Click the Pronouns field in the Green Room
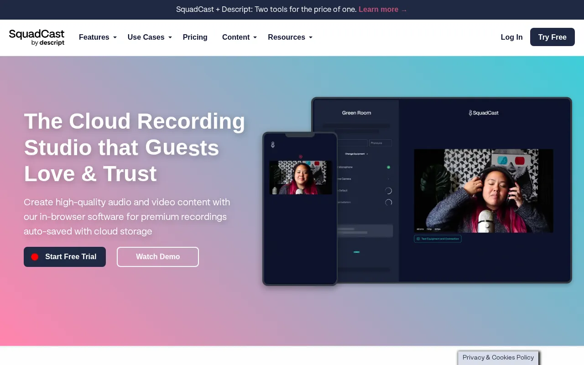584x365 pixels. coord(381,143)
